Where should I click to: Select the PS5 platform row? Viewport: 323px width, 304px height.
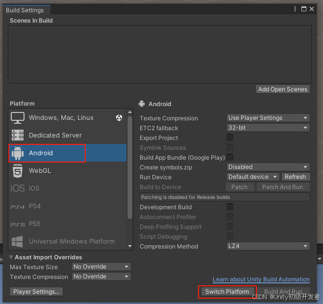coord(68,224)
